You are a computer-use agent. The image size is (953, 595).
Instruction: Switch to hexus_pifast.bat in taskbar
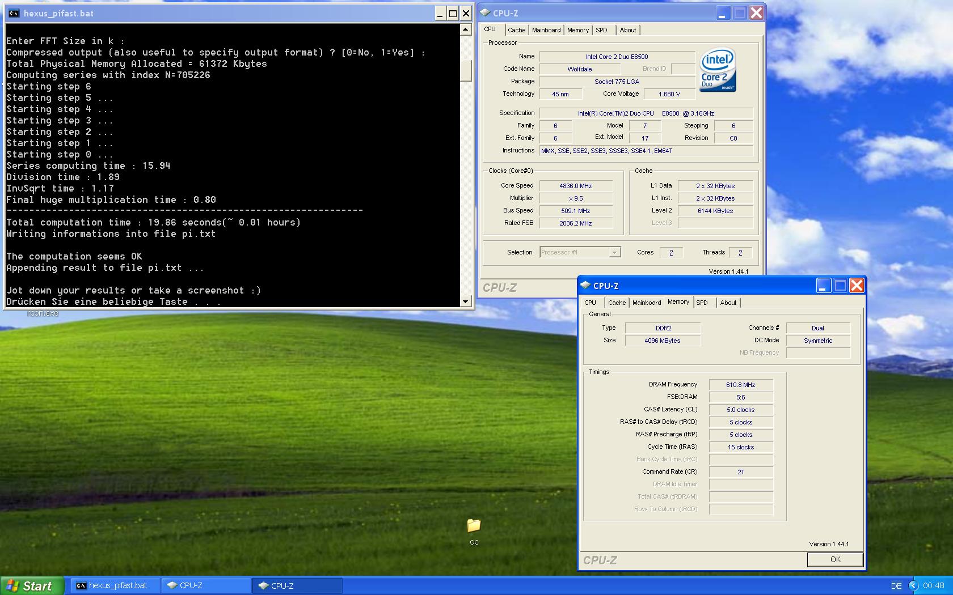pos(115,585)
